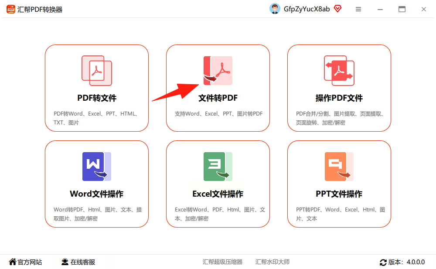Visit 官方网站 link
The width and height of the screenshot is (436, 269).
click(25, 262)
